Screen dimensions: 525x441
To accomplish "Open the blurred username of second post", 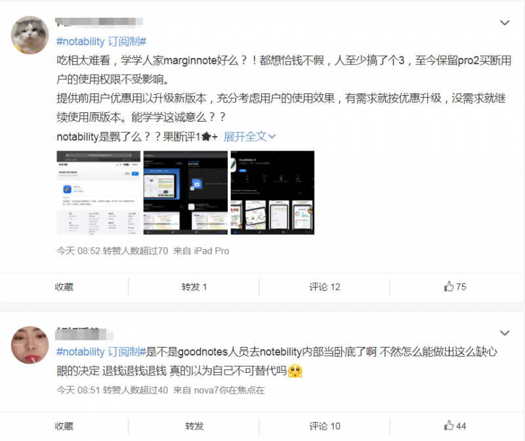I will click(85, 334).
